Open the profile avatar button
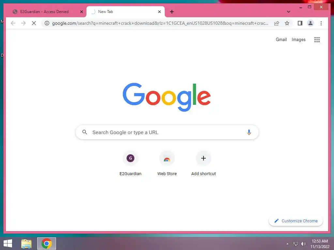334x250 pixels. [x=311, y=23]
